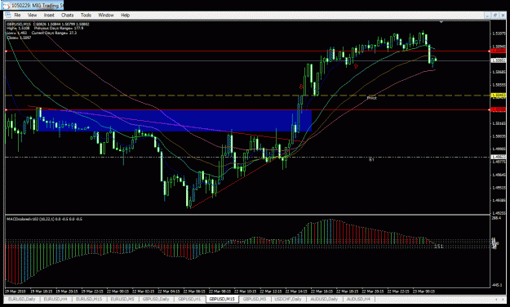Click the 1.53075 price scale label
The height and width of the screenshot is (307, 510).
pyautogui.click(x=499, y=33)
